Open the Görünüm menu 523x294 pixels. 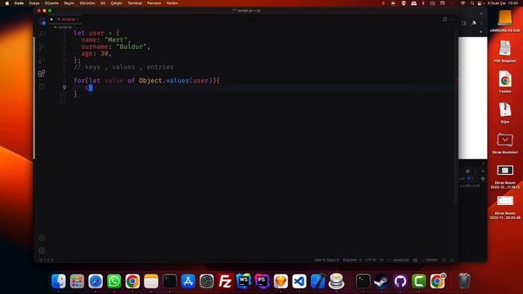87,3
